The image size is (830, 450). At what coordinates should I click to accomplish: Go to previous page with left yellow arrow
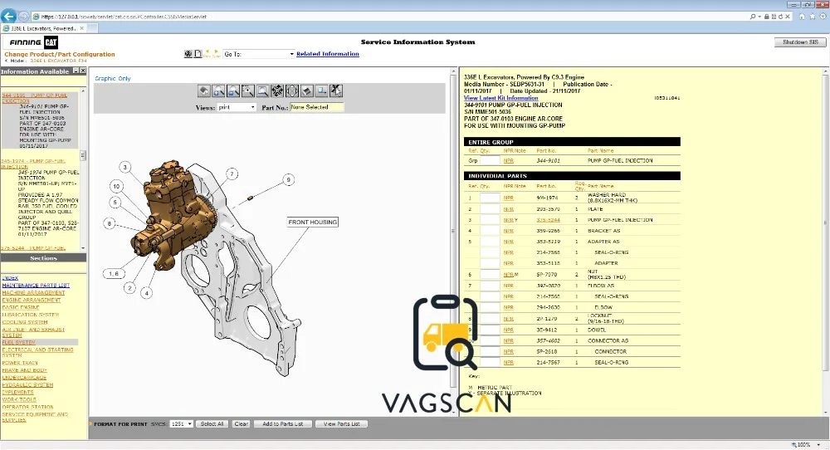207,52
